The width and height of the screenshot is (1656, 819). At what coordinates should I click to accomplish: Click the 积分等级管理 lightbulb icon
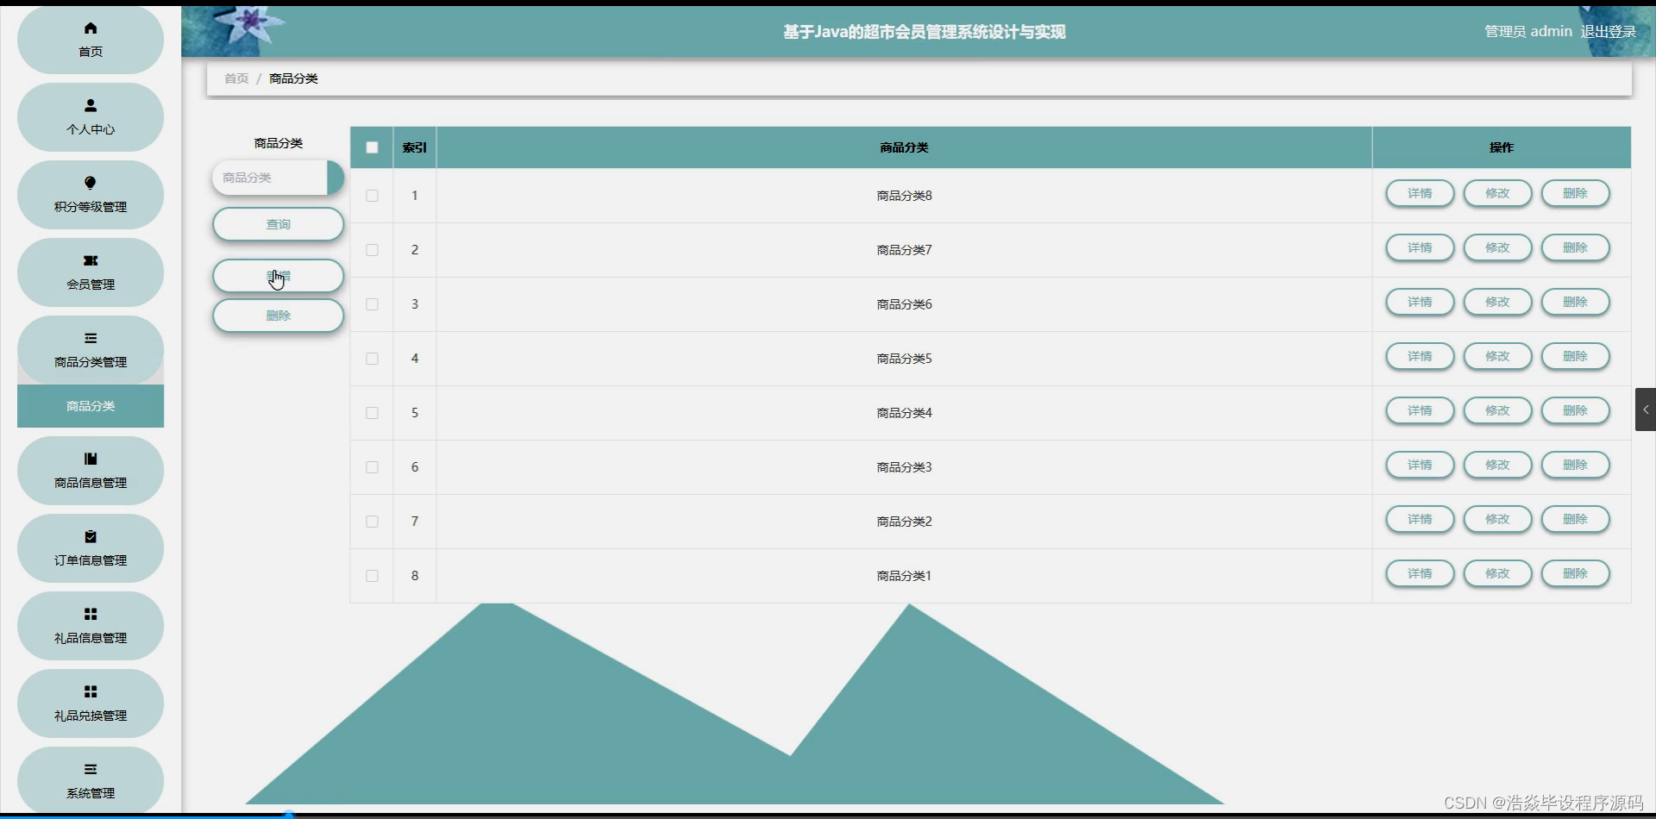coord(90,182)
